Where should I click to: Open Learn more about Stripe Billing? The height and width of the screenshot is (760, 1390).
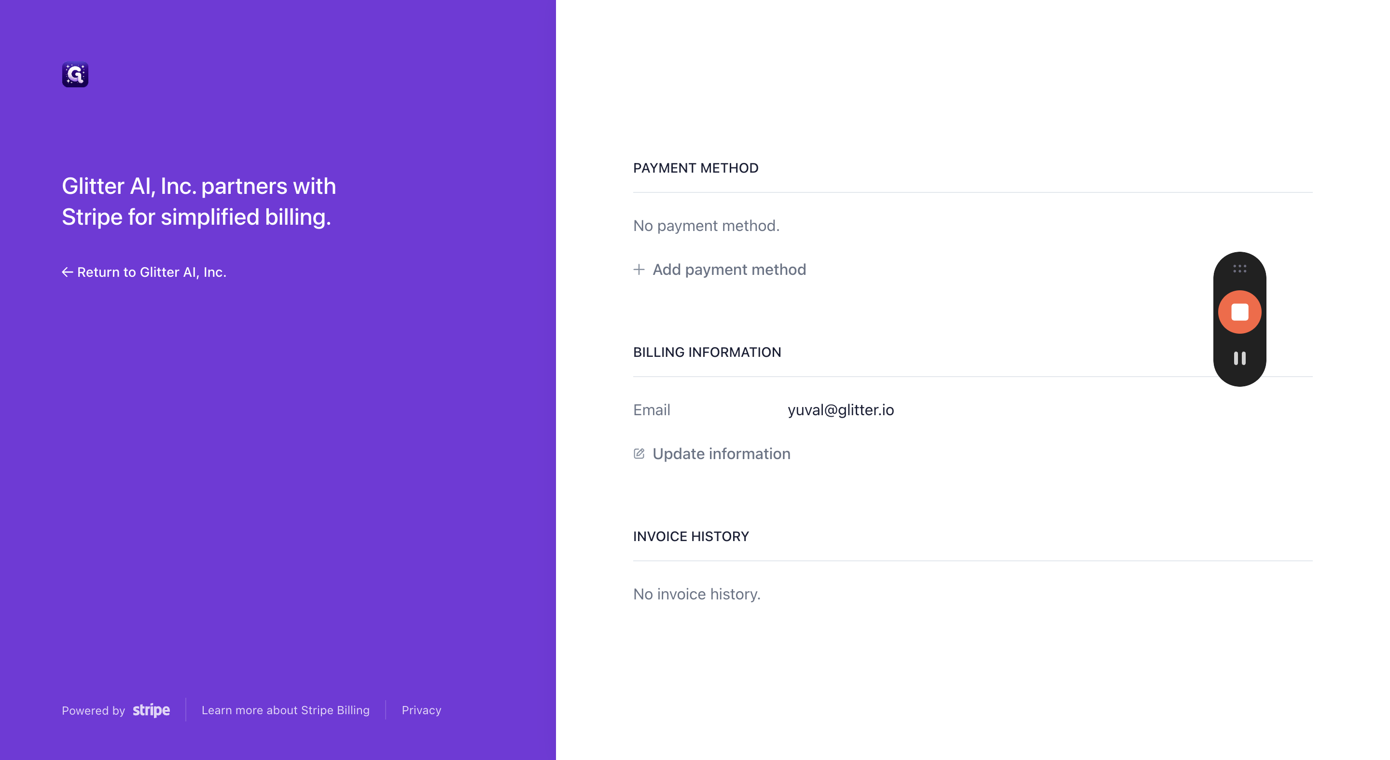285,710
